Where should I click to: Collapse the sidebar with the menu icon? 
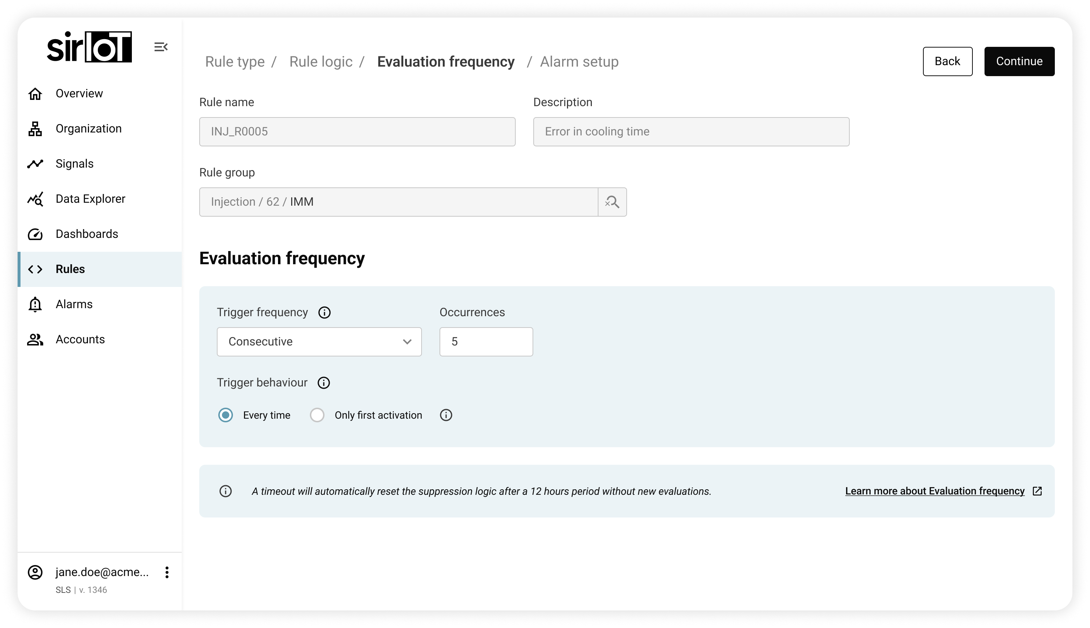click(x=160, y=46)
